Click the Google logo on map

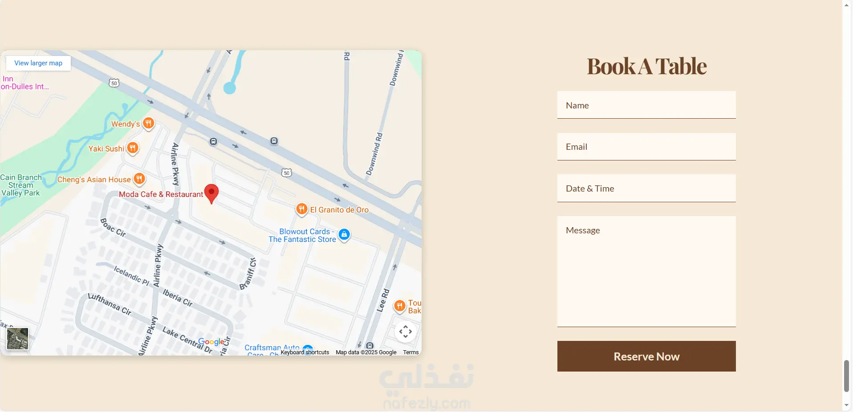[x=211, y=342]
